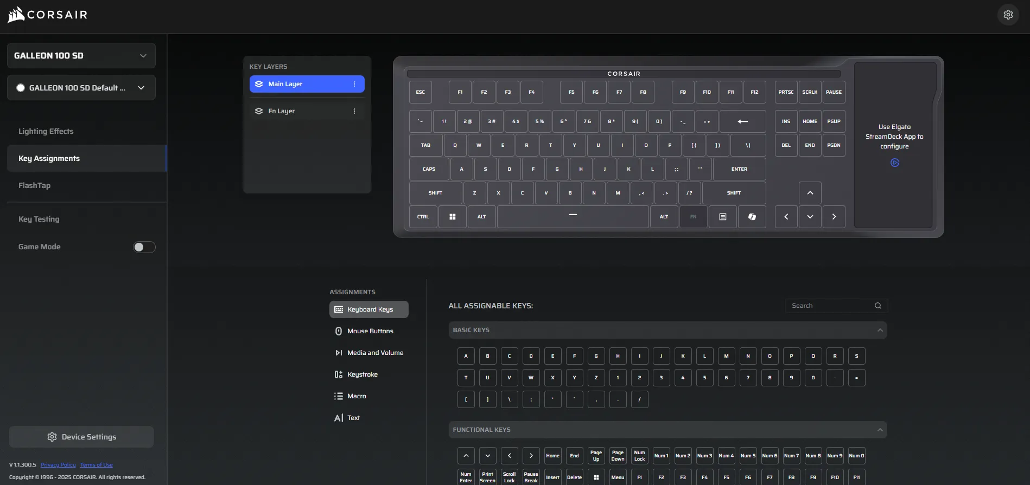The image size is (1030, 485).
Task: Select the Fn Layer stack icon
Action: [x=259, y=111]
